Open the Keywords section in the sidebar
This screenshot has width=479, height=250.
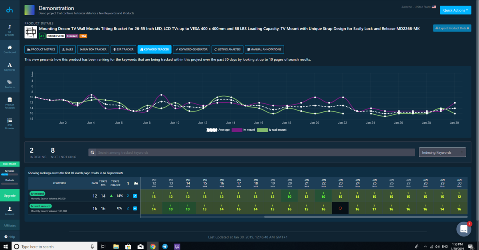10,66
